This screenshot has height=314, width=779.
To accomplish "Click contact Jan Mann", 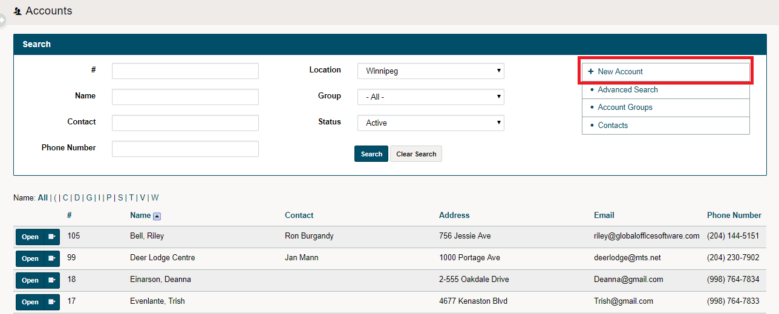I will click(302, 258).
